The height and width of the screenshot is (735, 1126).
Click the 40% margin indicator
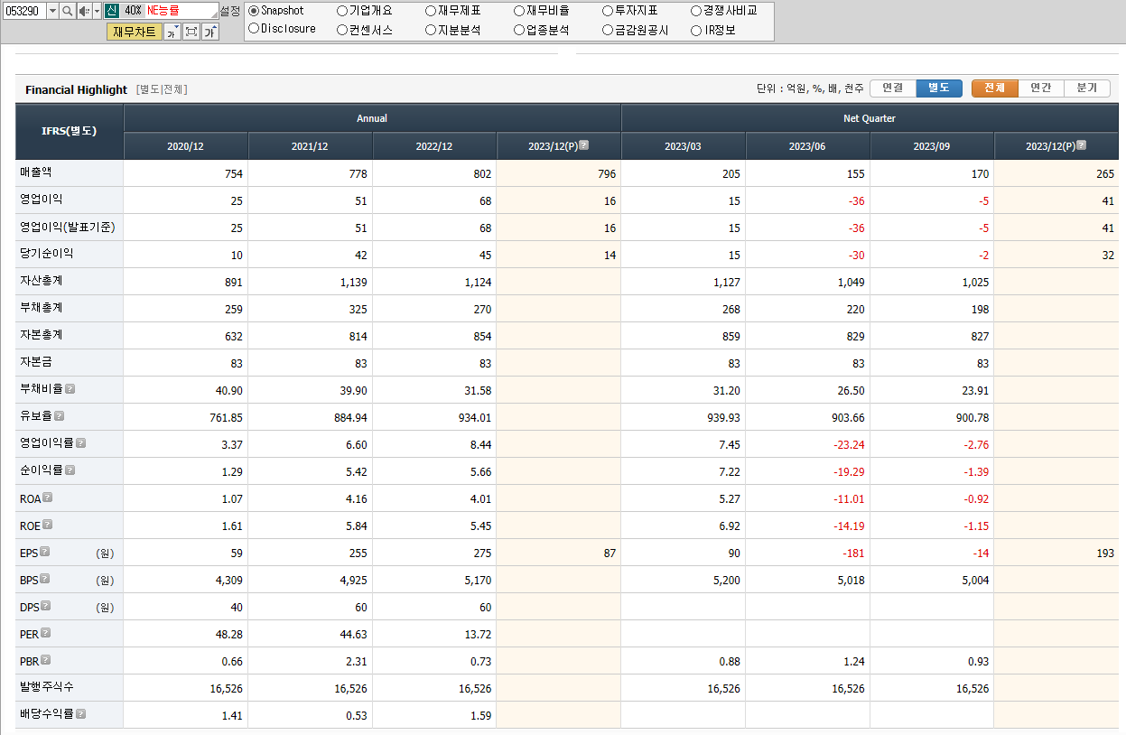click(133, 11)
